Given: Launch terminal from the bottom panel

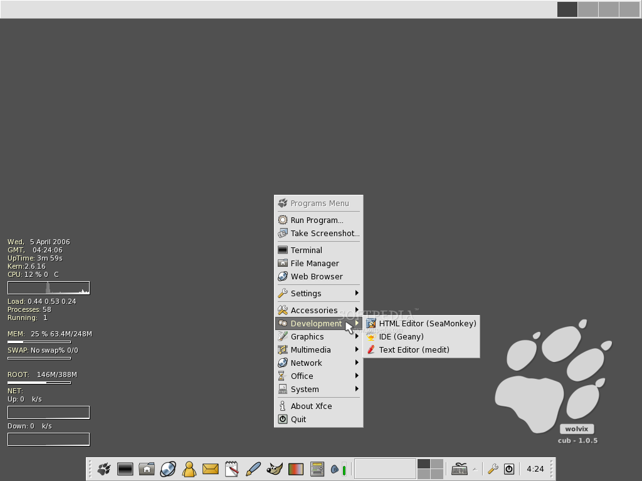Looking at the screenshot, I should [x=125, y=468].
